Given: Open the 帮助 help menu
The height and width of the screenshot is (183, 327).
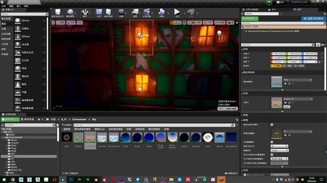Looking at the screenshot, I should click(26, 6).
